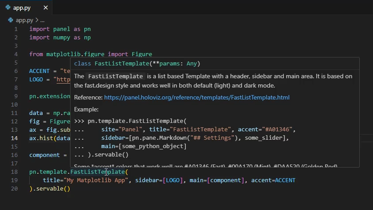The image size is (373, 210).
Task: Click inline code FastListTemplate in tooltip description
Action: tap(115, 76)
